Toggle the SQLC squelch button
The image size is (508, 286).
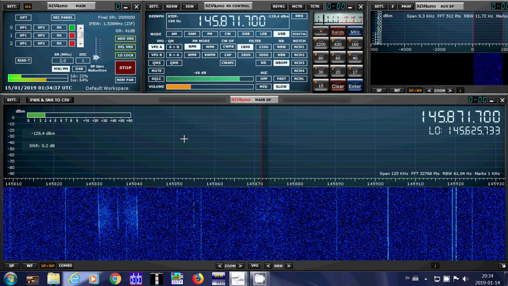pyautogui.click(x=156, y=79)
